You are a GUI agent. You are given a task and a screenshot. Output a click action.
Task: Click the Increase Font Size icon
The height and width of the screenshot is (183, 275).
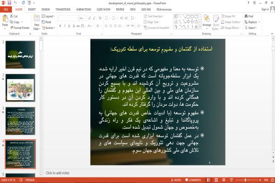(x=90, y=18)
